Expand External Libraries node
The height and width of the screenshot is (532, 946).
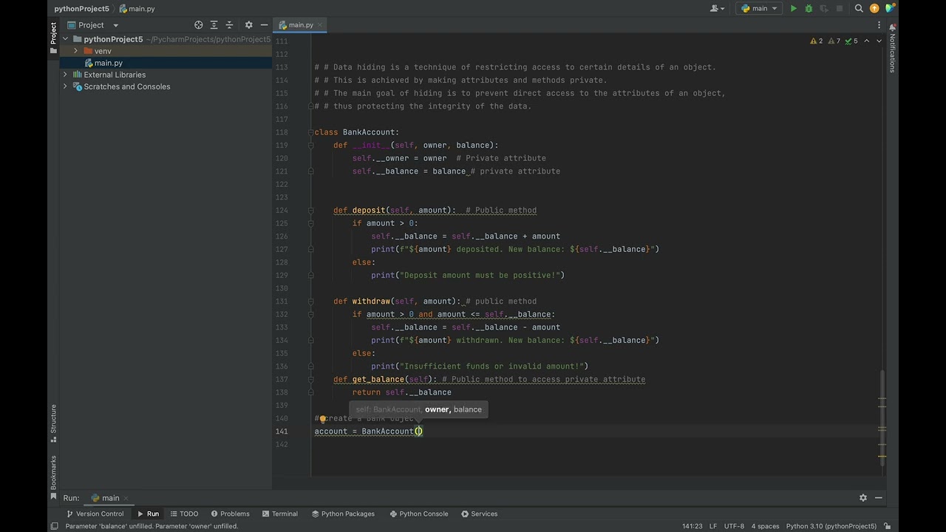click(x=65, y=75)
